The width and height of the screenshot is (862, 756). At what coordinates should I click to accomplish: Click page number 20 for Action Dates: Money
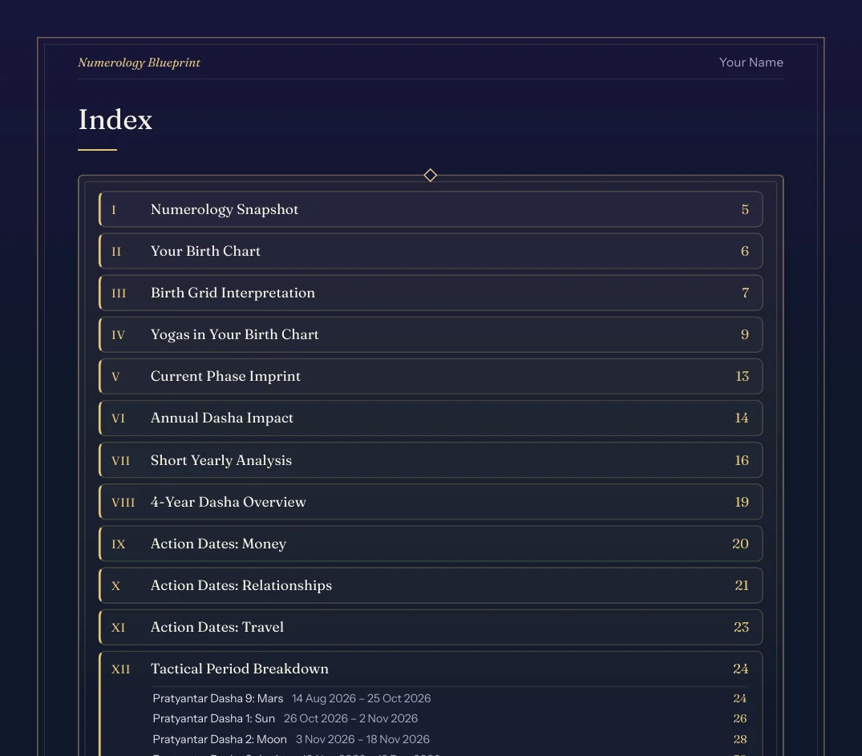click(740, 544)
